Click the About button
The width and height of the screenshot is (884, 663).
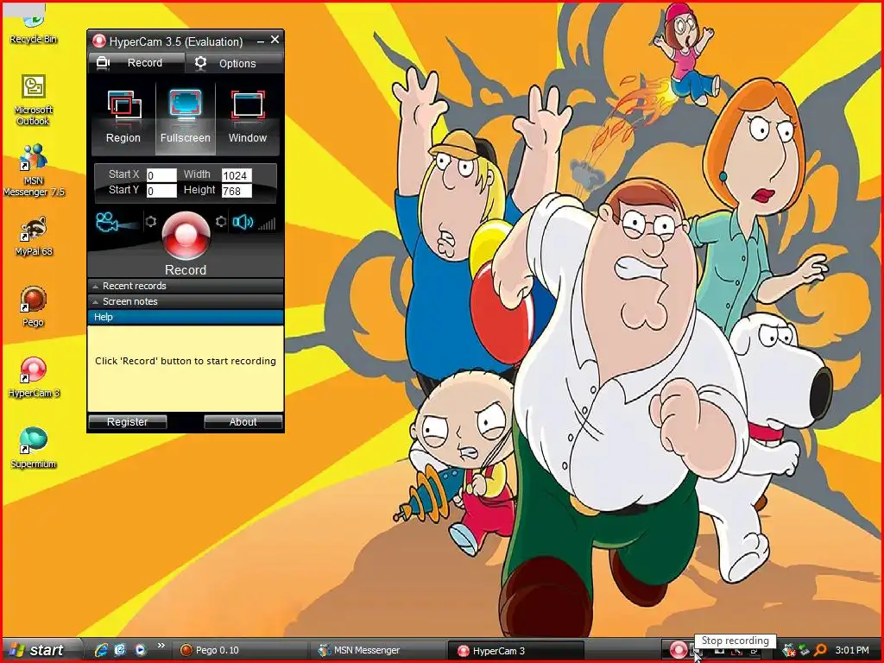click(x=243, y=421)
